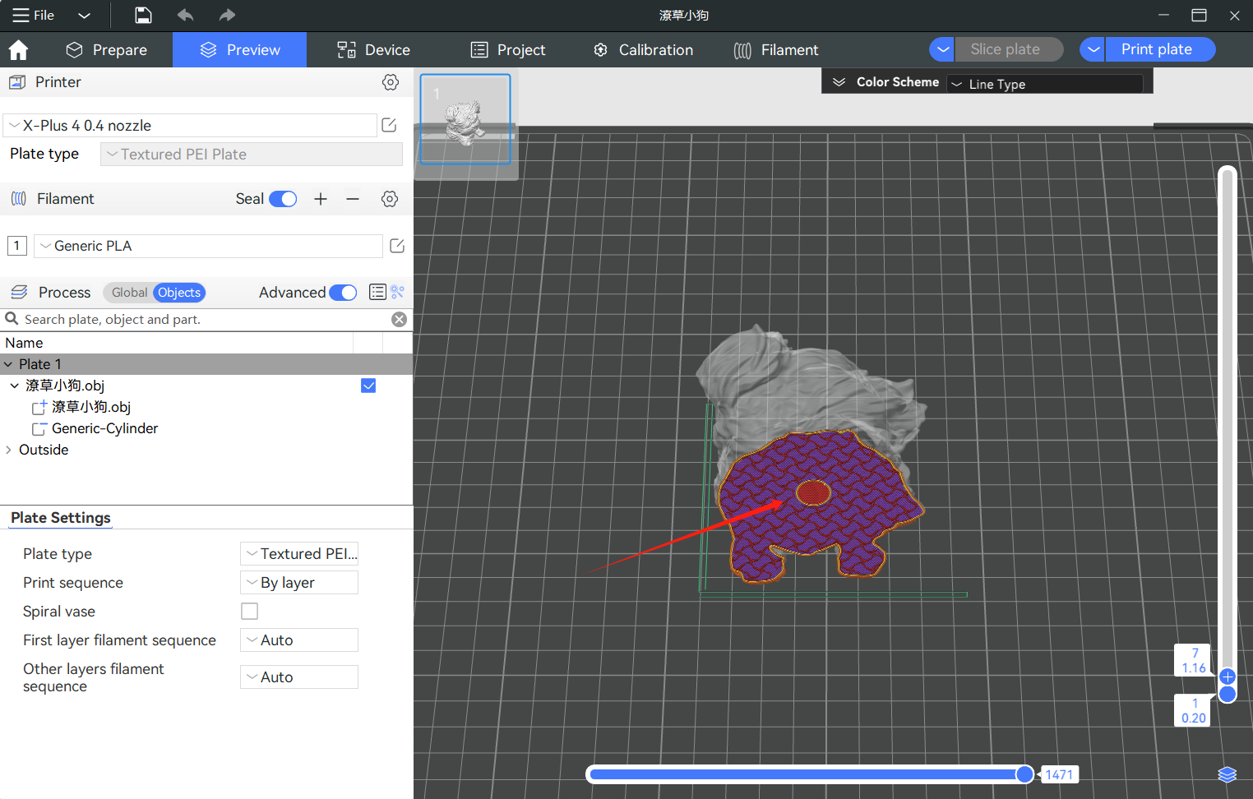
Task: Open Plate Settings plate type dropdown
Action: pos(299,554)
